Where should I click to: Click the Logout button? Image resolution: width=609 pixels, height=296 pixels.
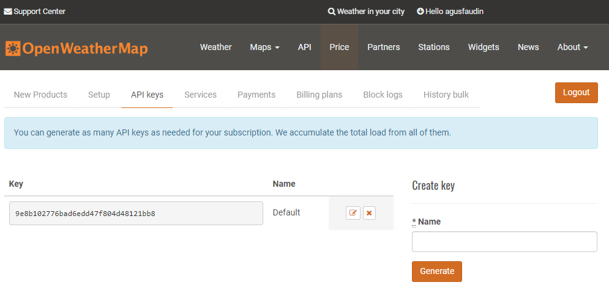tap(577, 93)
